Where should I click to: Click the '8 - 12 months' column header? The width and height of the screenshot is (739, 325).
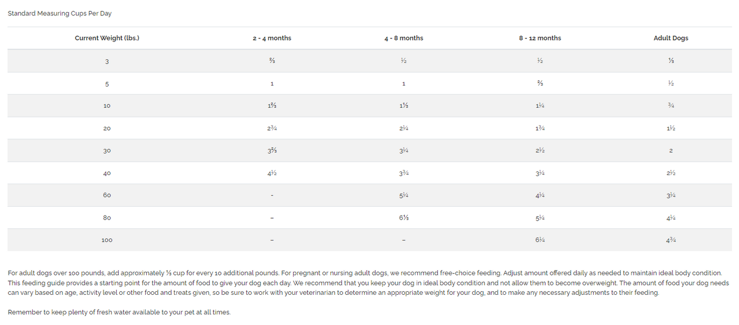540,38
